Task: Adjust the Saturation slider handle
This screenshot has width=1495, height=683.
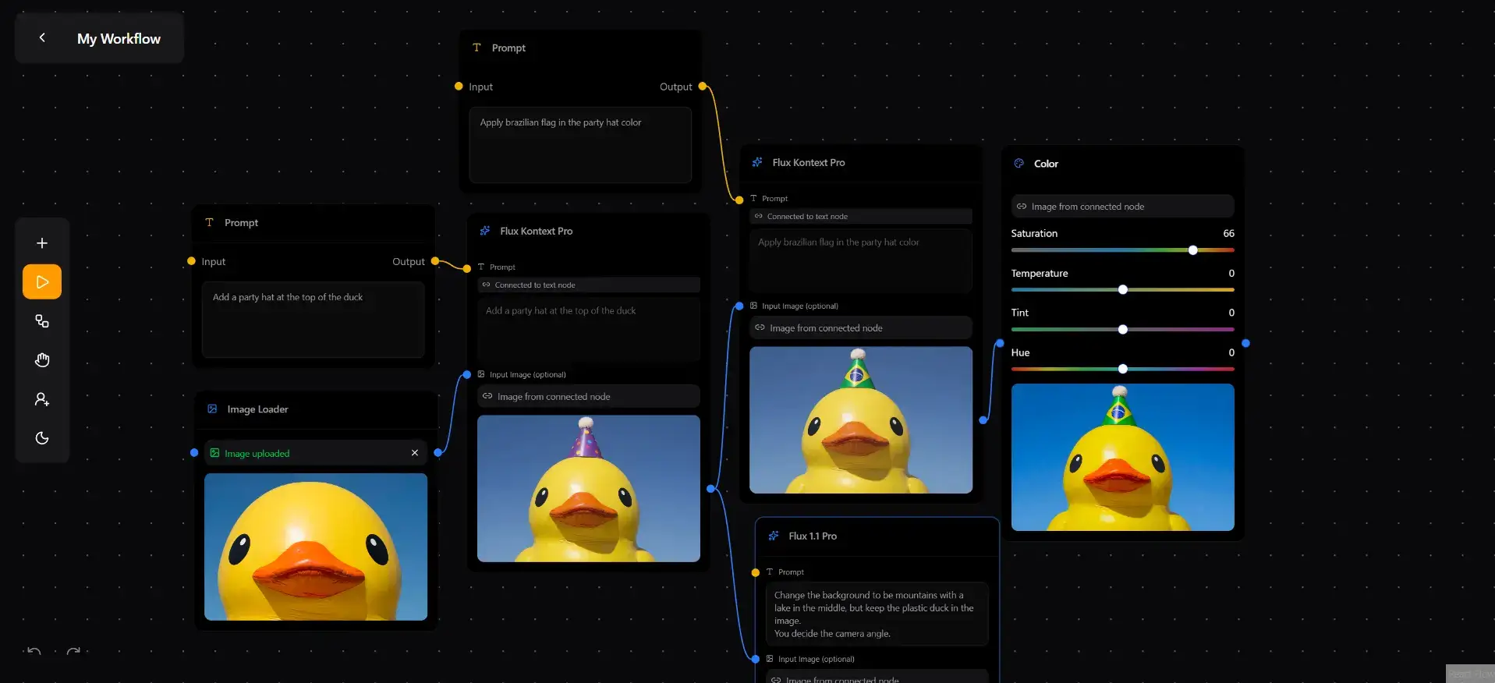Action: pyautogui.click(x=1192, y=250)
